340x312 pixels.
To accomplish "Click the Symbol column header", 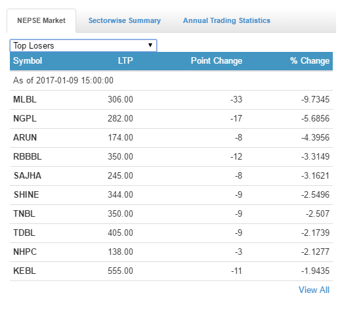I will point(28,60).
